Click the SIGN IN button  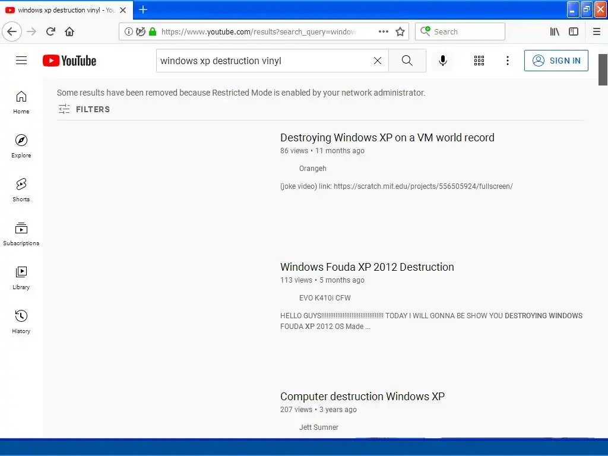pyautogui.click(x=556, y=61)
